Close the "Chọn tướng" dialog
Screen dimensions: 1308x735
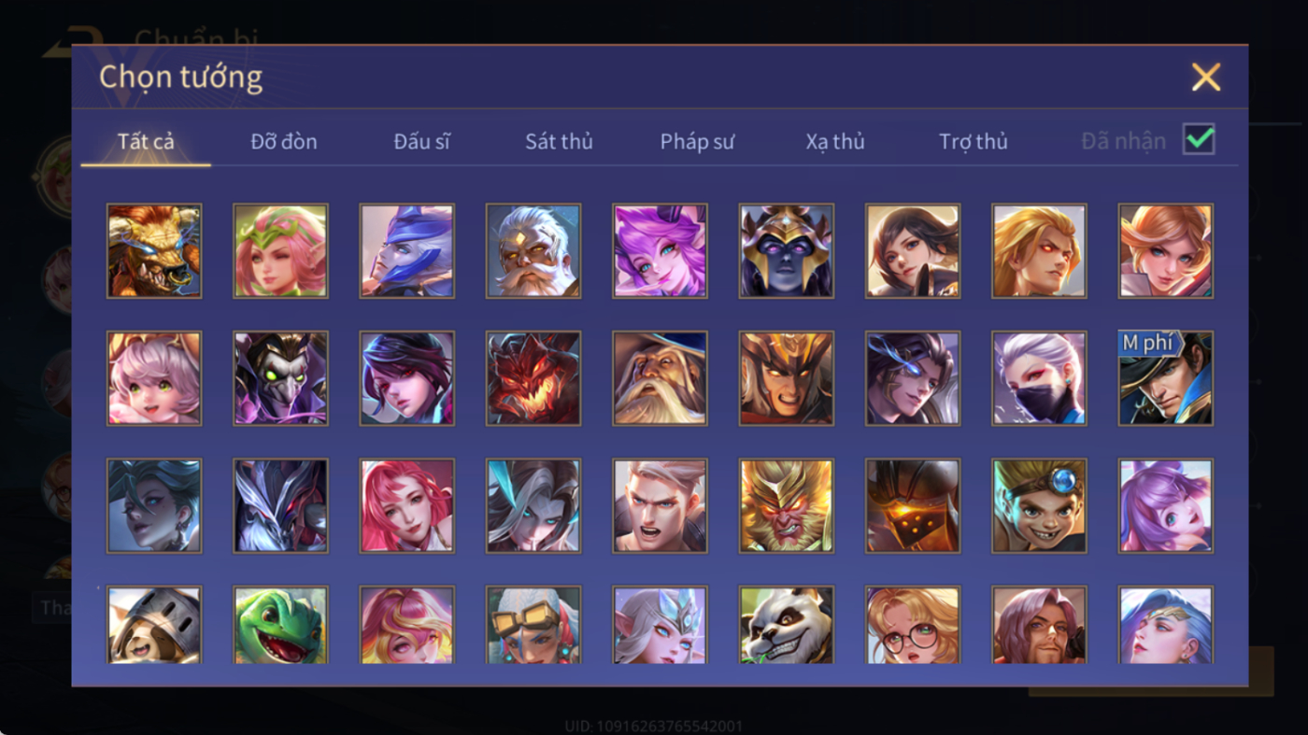1206,77
